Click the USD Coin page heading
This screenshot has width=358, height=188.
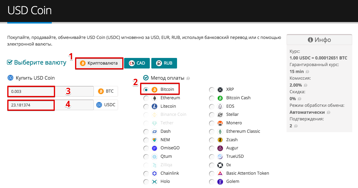30,11
